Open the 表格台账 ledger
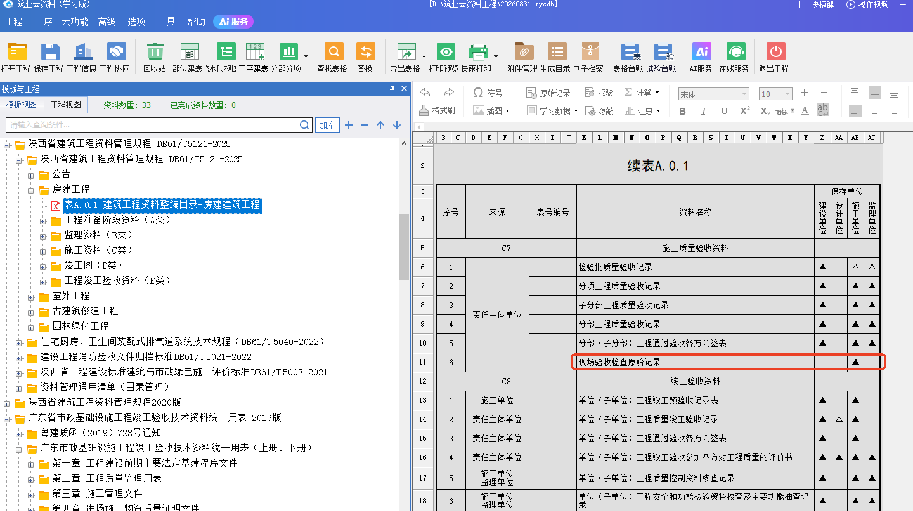This screenshot has height=511, width=913. (x=628, y=58)
